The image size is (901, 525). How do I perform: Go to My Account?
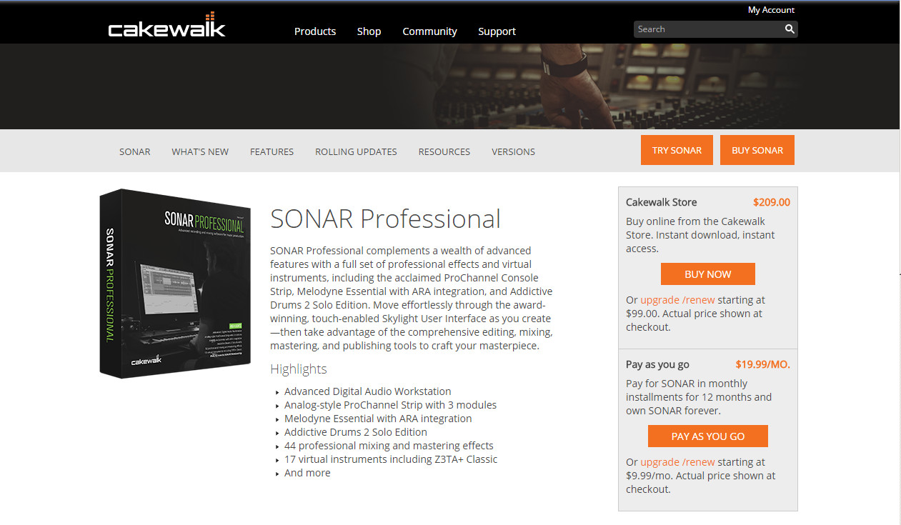coord(771,10)
